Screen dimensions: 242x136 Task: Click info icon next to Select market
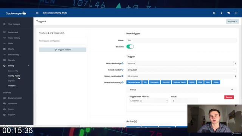coord(123,70)
